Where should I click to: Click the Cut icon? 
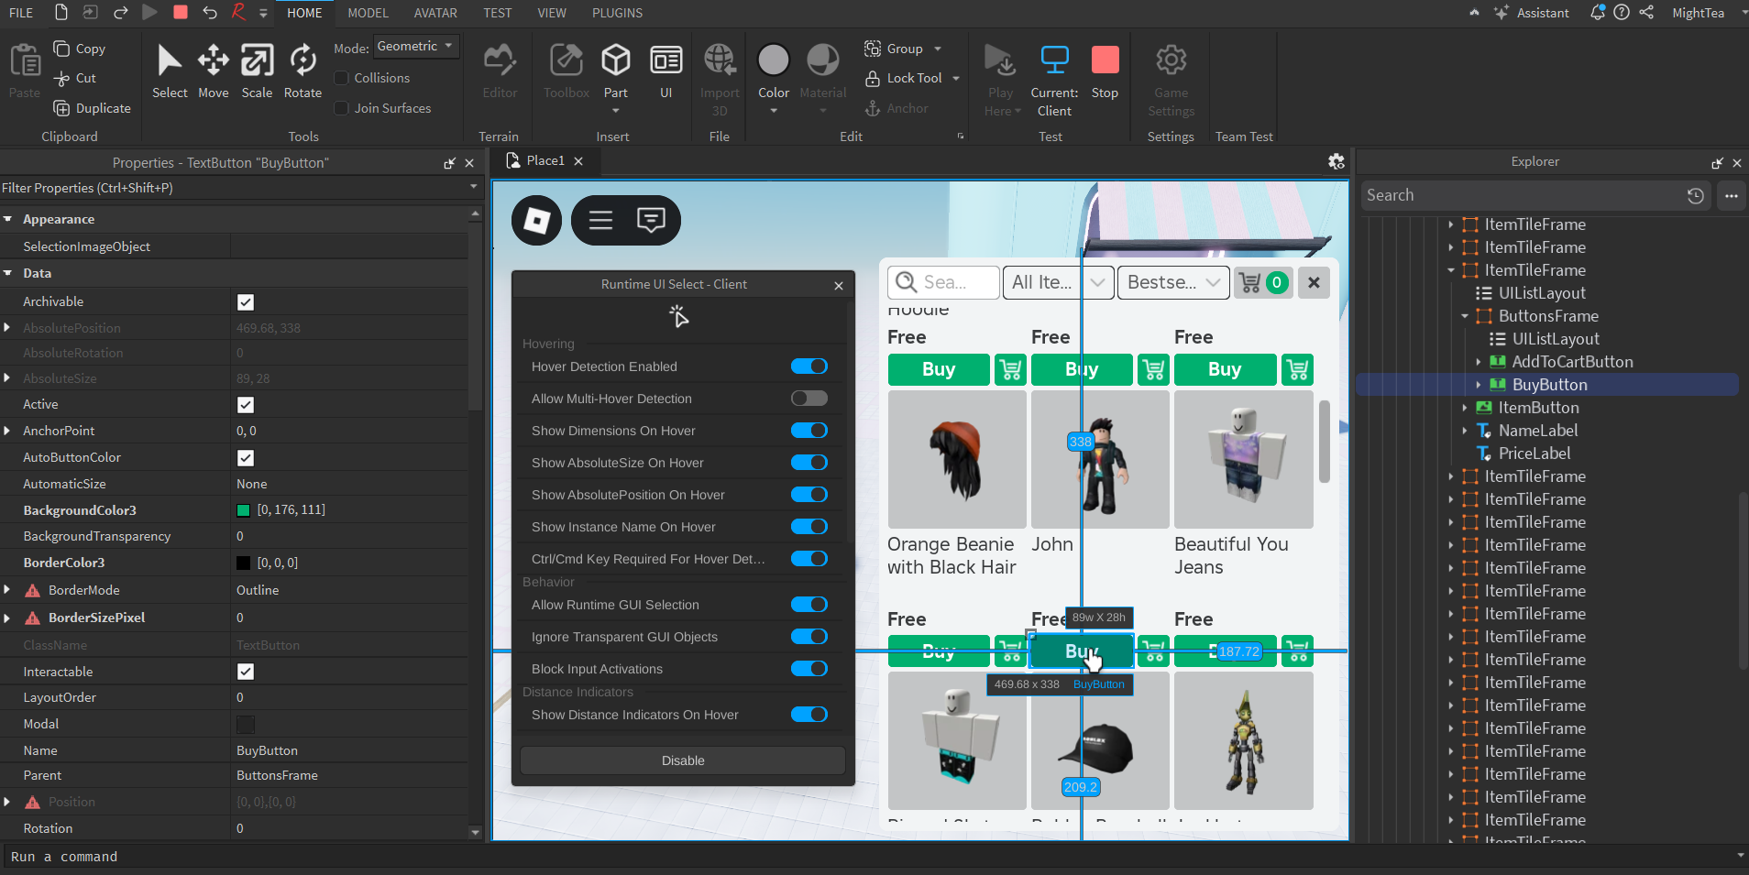(62, 79)
